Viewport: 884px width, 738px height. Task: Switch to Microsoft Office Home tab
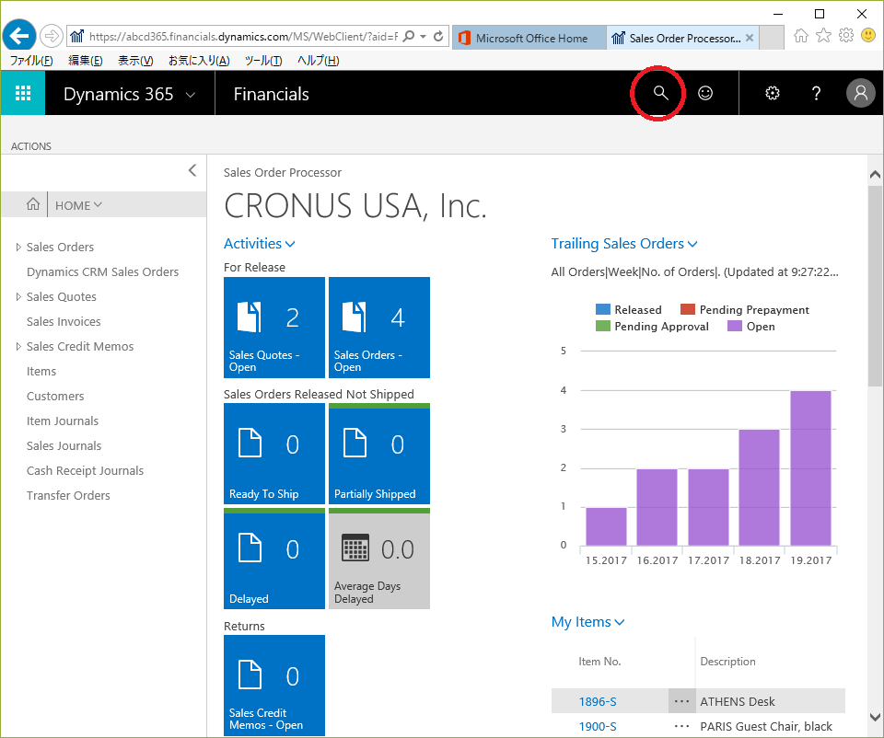530,38
